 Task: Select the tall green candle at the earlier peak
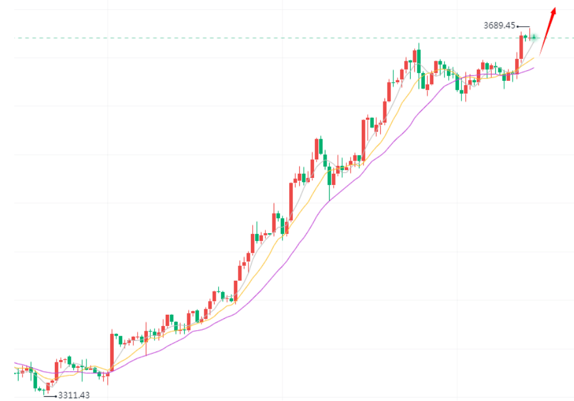(418, 59)
